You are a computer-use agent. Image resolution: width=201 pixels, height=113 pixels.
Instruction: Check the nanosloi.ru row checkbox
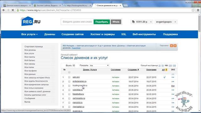click(69, 103)
